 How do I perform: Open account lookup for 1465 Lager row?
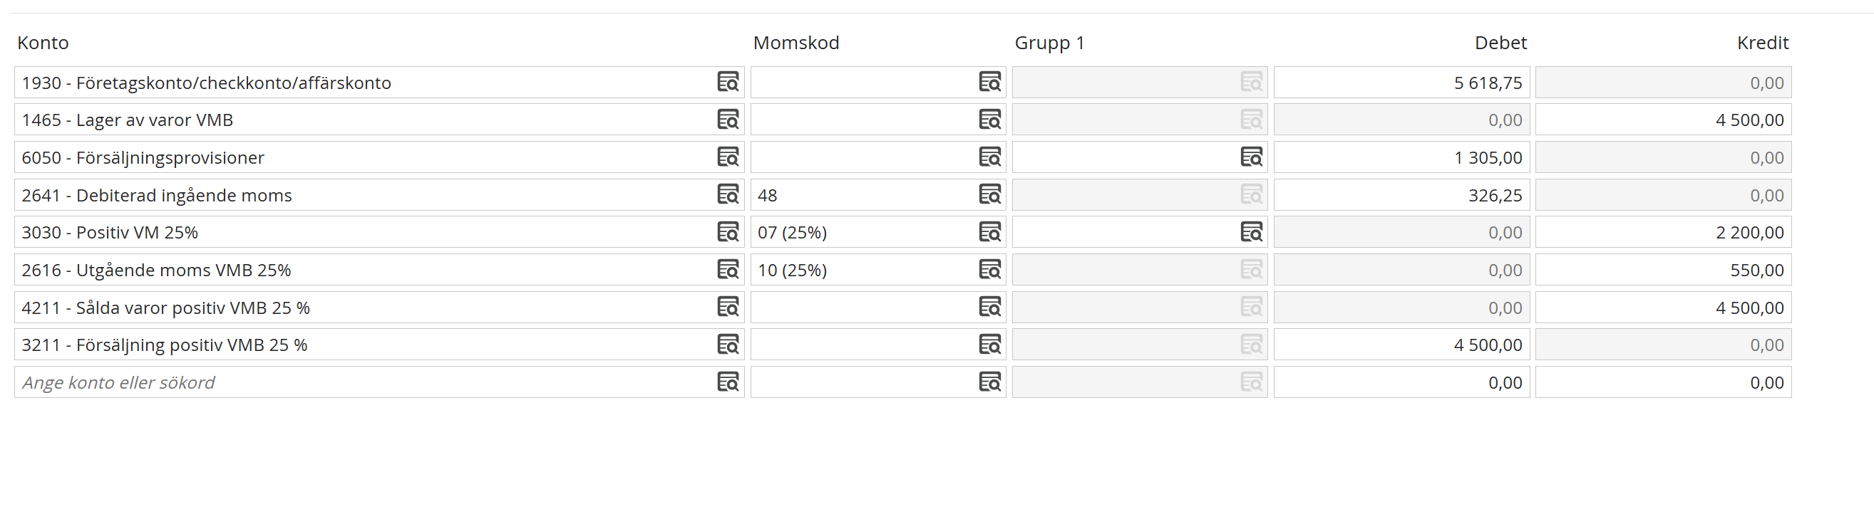(728, 119)
